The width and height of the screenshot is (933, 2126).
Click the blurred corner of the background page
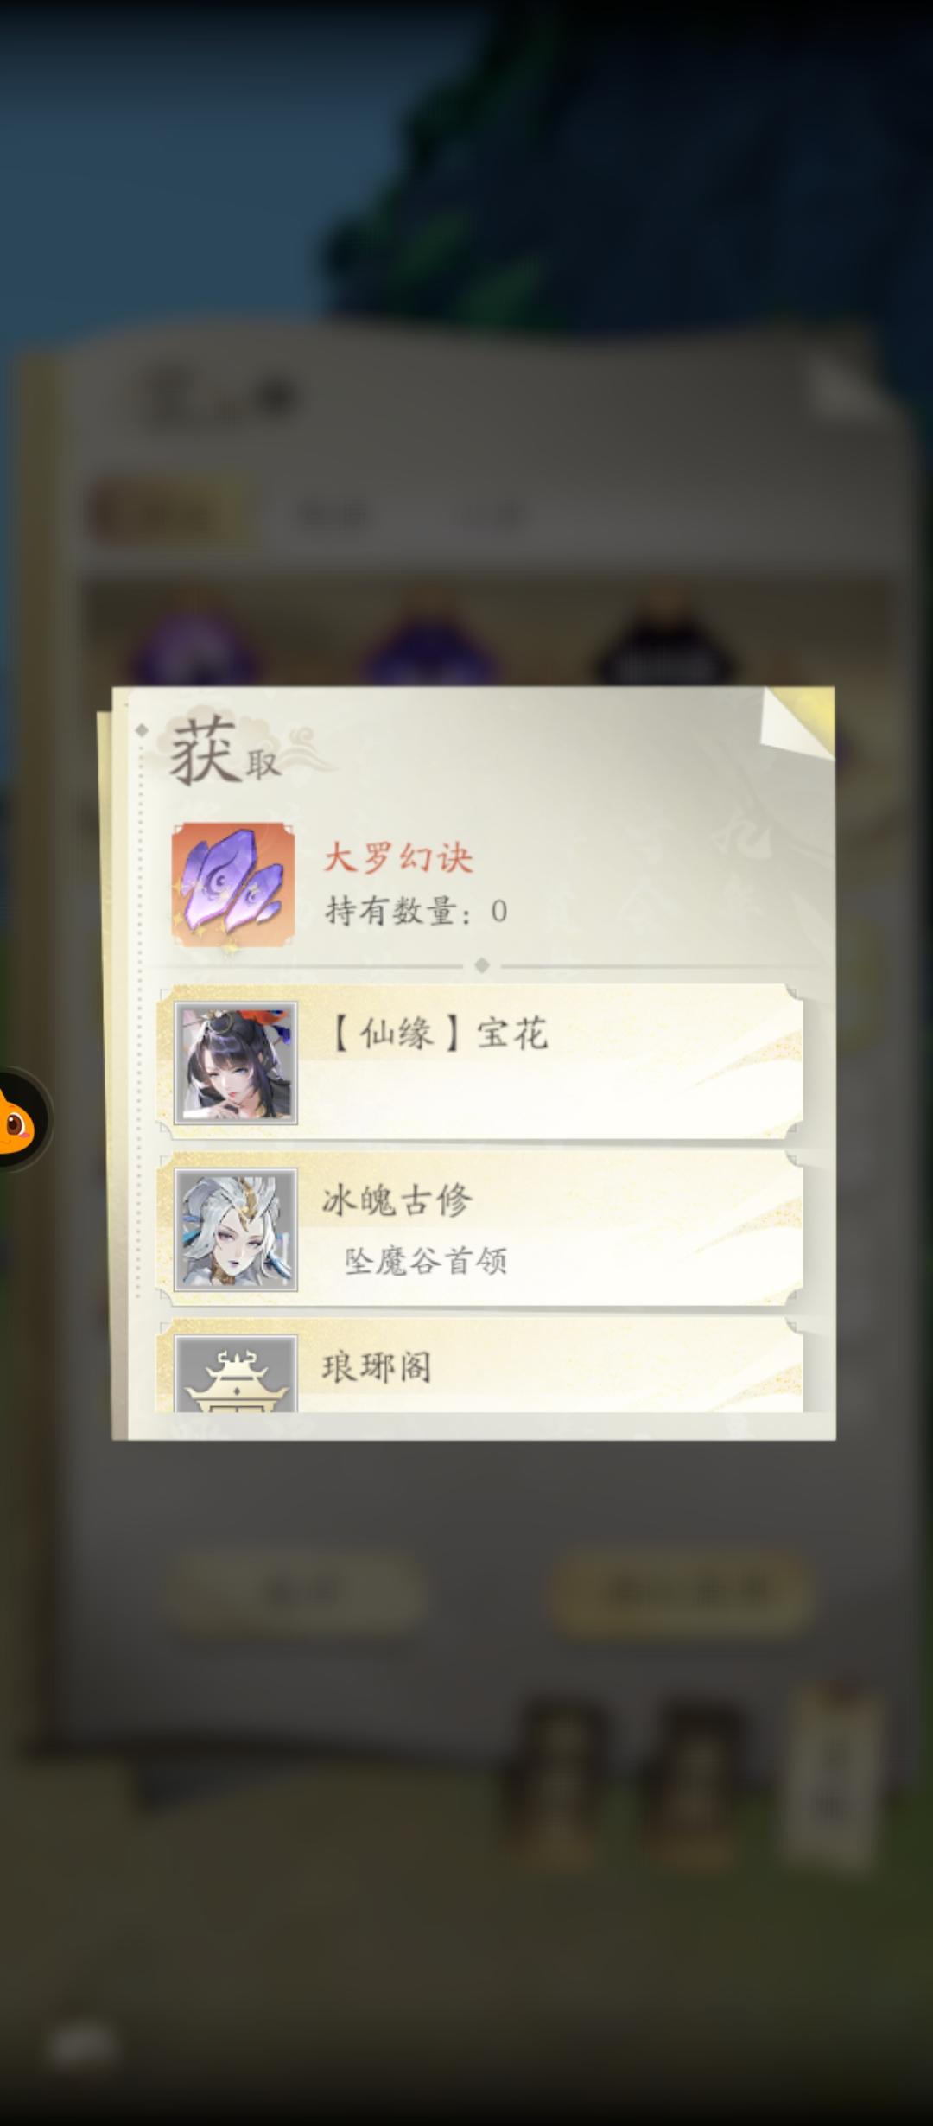842,387
